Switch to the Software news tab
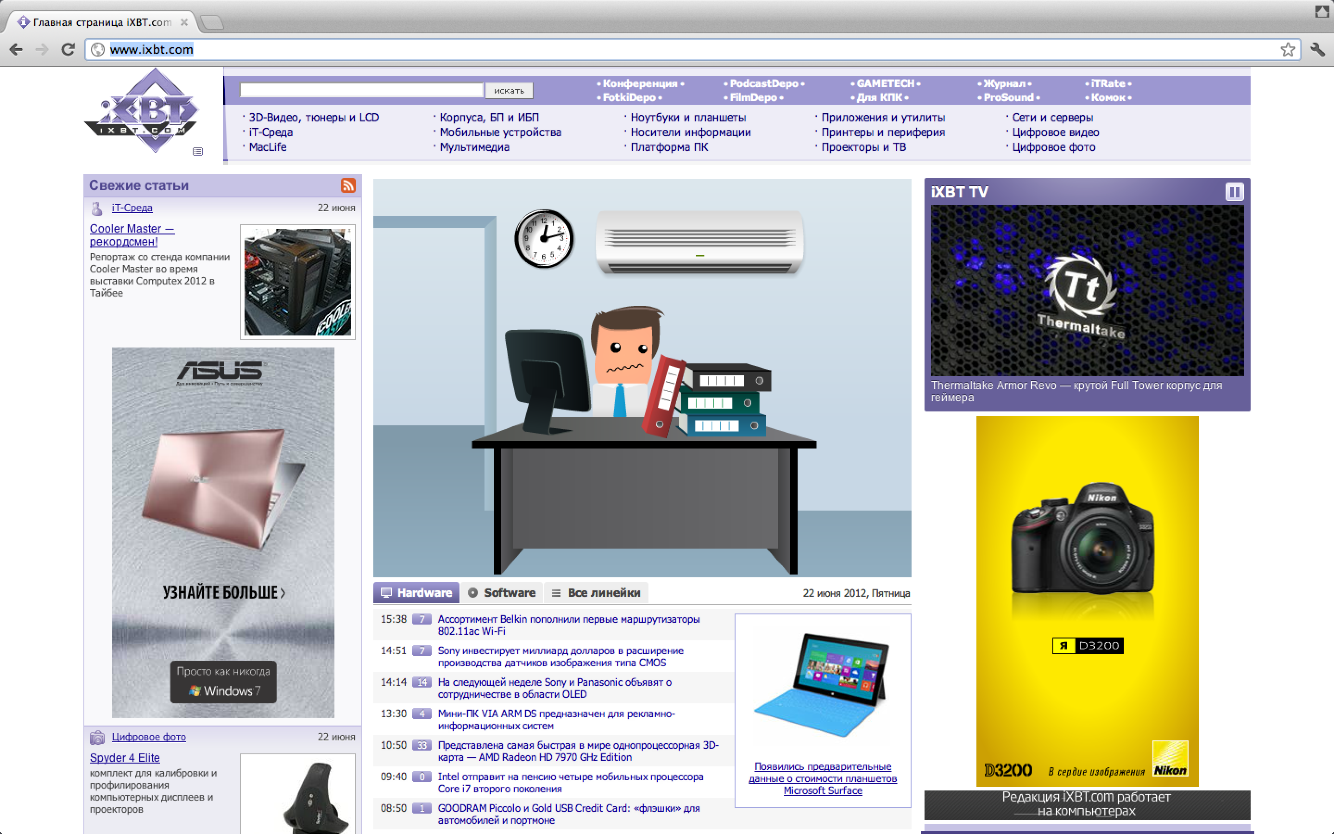 502,593
